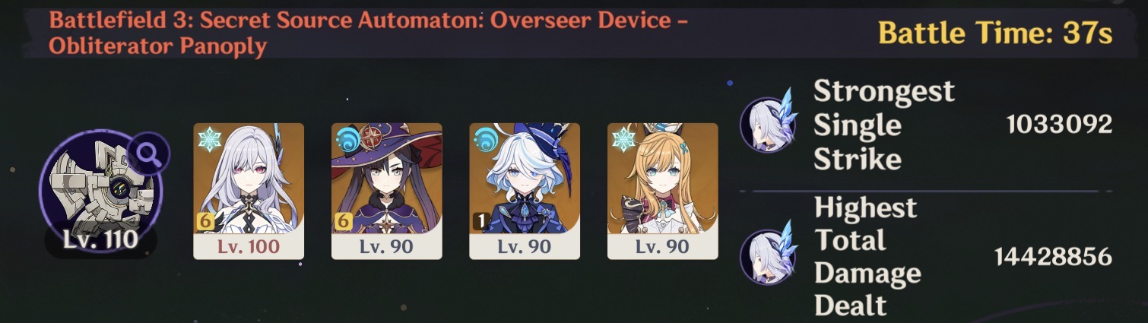Click the Hydro element icon on Mona's card
The width and height of the screenshot is (1148, 323).
347,140
